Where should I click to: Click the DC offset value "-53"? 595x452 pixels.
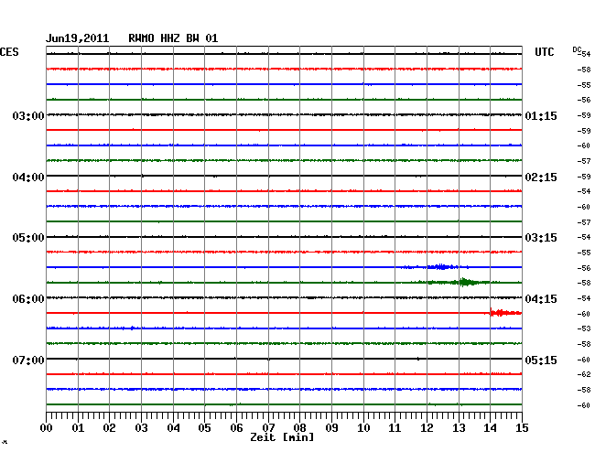coord(584,328)
